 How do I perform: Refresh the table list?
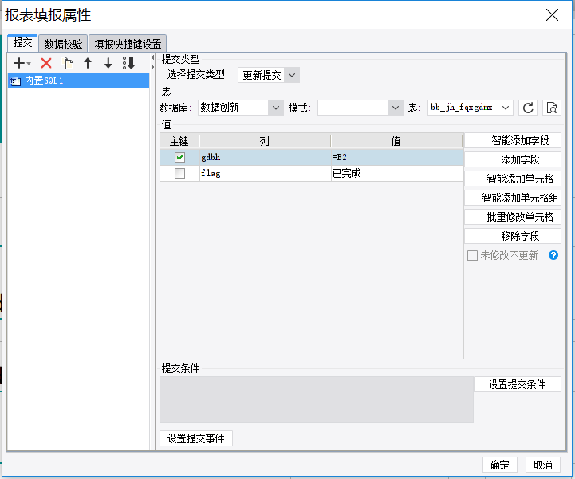pyautogui.click(x=528, y=108)
